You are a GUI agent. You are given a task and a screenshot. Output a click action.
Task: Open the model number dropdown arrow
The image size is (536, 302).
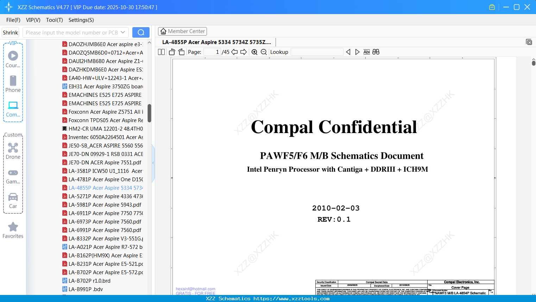coord(123,32)
